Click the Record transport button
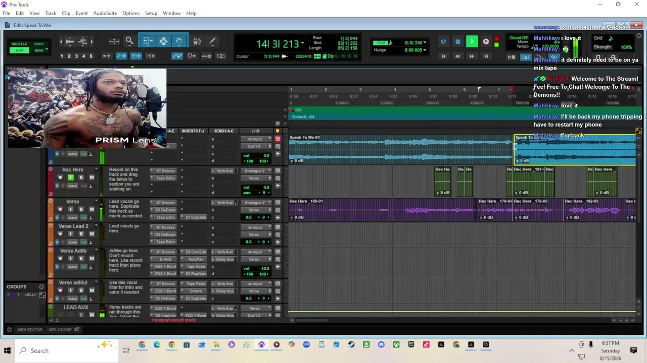647x363 pixels. tap(486, 42)
